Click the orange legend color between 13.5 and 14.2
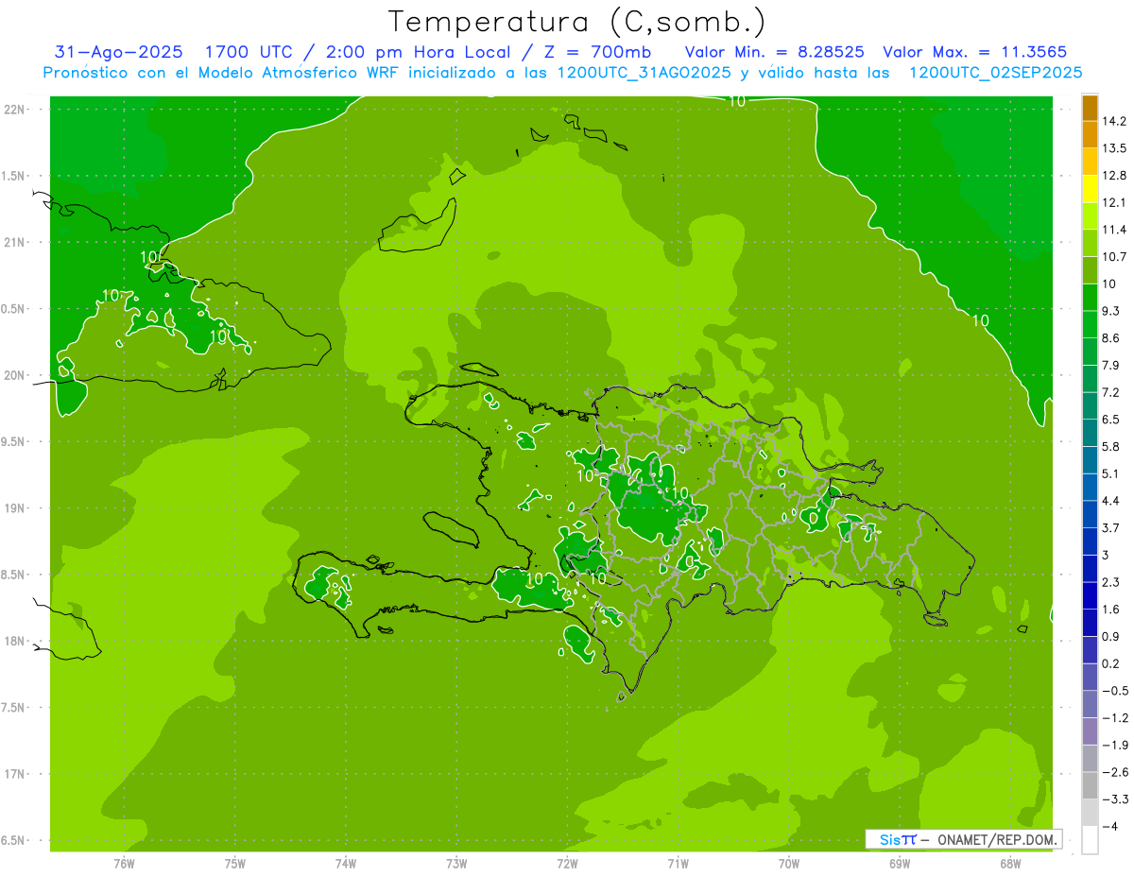The height and width of the screenshot is (876, 1134). click(x=1090, y=135)
